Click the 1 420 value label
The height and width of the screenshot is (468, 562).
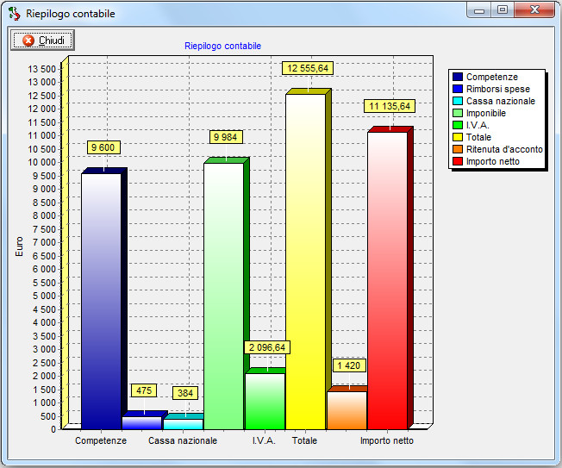click(349, 365)
